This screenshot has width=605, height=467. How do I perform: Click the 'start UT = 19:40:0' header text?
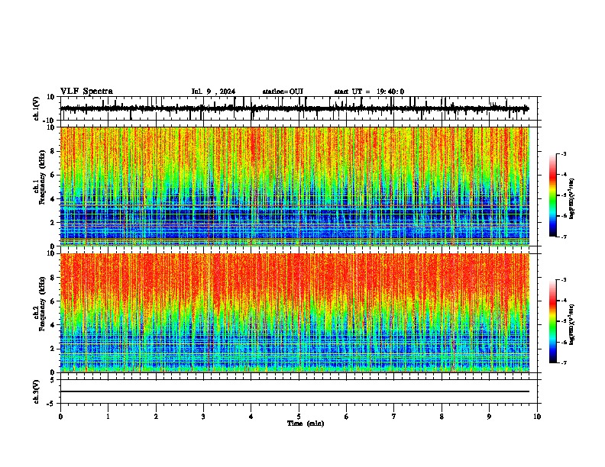pos(369,92)
